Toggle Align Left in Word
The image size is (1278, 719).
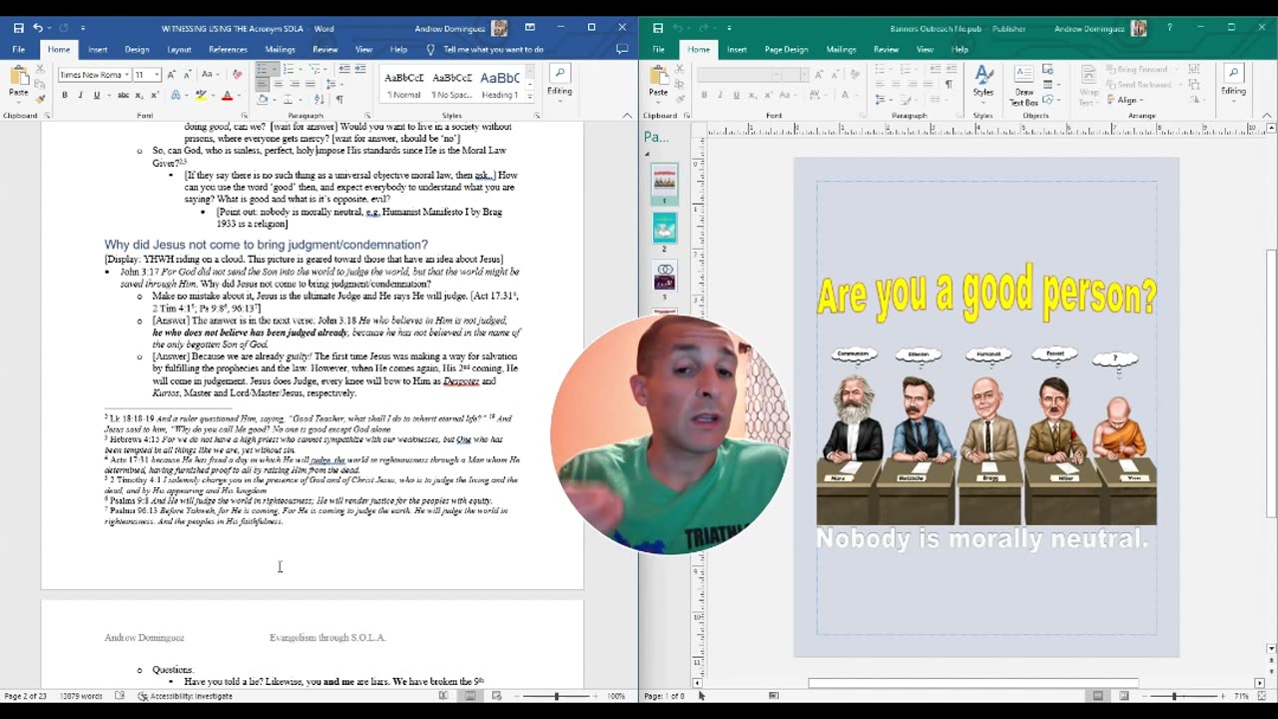point(263,84)
